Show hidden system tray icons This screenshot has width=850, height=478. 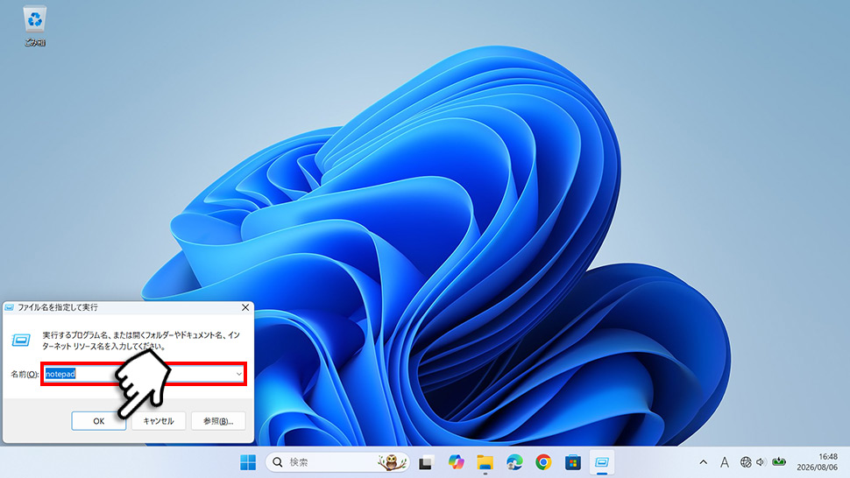(703, 462)
